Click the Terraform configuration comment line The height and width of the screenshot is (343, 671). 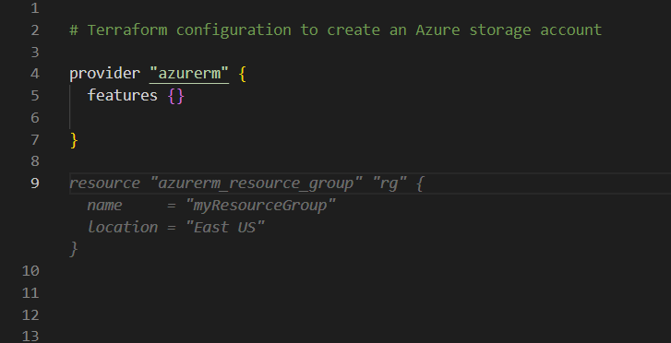[x=336, y=30]
